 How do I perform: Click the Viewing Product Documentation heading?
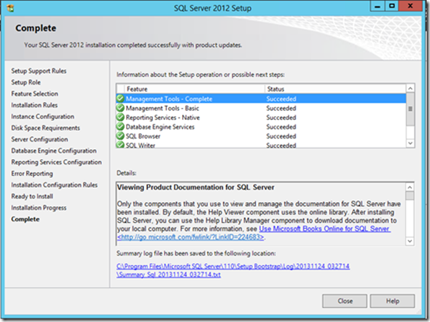click(x=196, y=187)
